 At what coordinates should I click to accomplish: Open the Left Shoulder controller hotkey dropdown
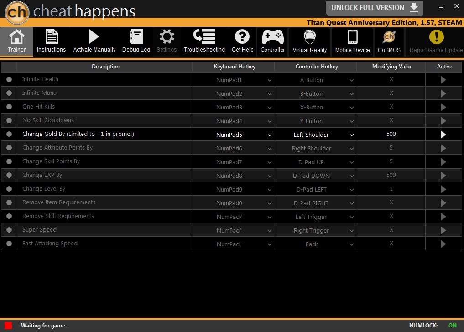tap(351, 135)
